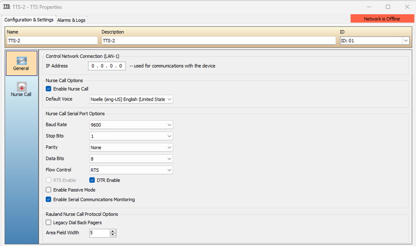This screenshot has height=246, width=416.
Task: Toggle Enable Serial Communications Monitoring
Action: [48, 199]
